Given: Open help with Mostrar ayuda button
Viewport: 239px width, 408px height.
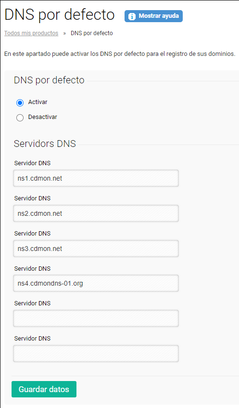Looking at the screenshot, I should click(153, 16).
